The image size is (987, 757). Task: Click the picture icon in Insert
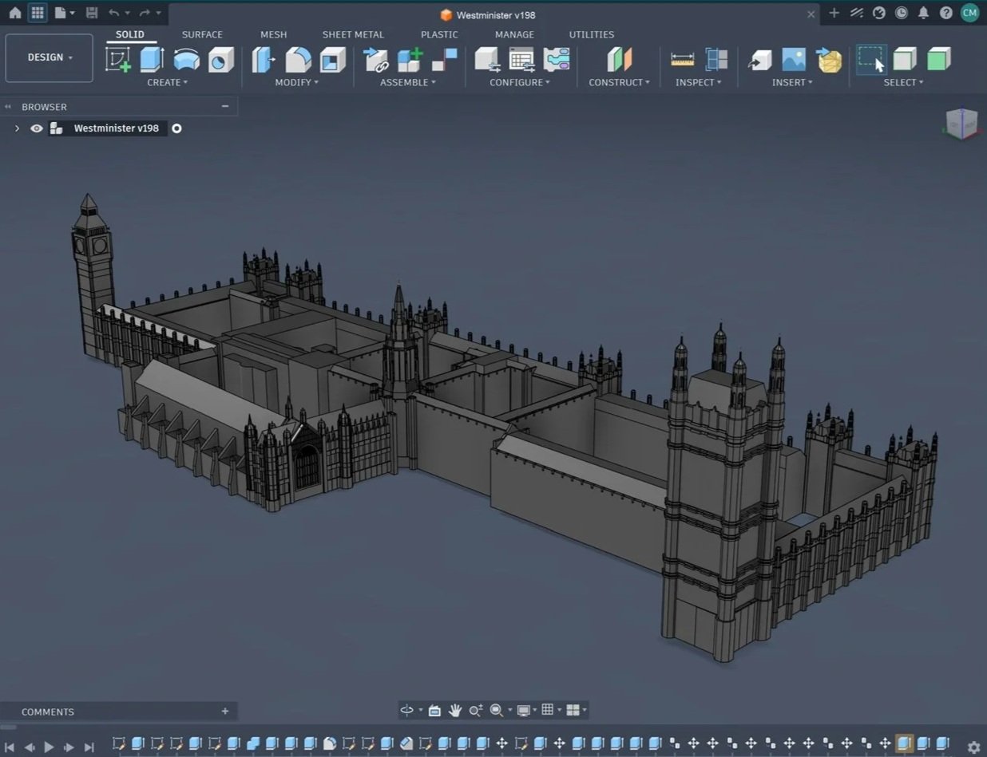794,60
